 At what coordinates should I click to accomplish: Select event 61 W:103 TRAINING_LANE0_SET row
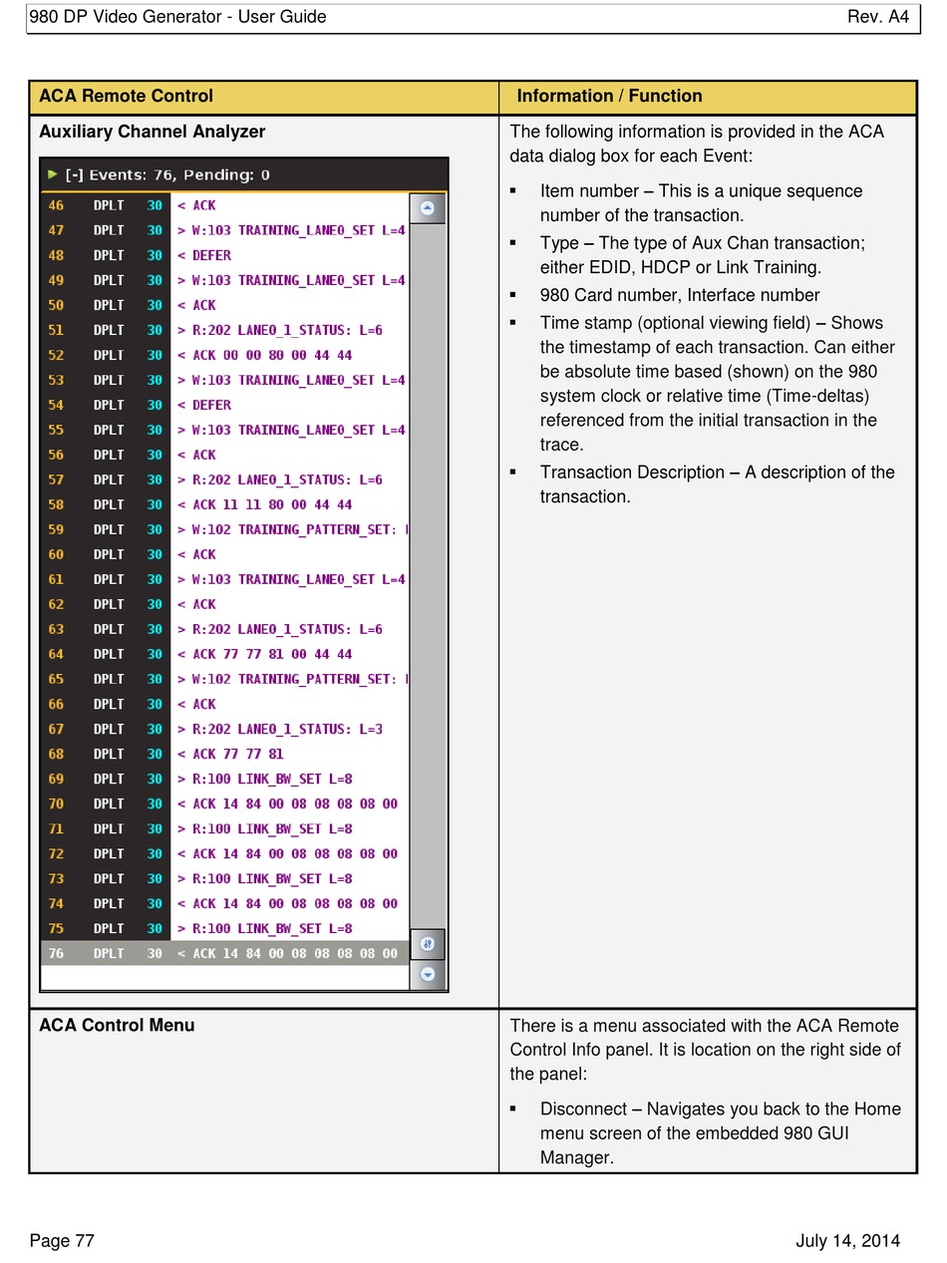[x=225, y=579]
